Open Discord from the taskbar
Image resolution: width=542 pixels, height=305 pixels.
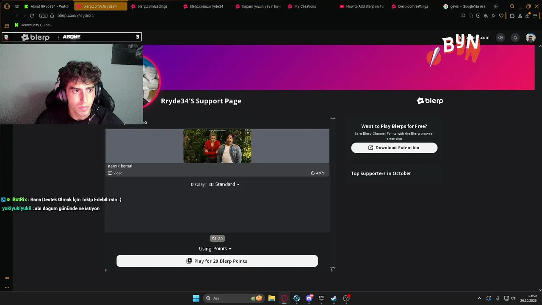(309, 298)
